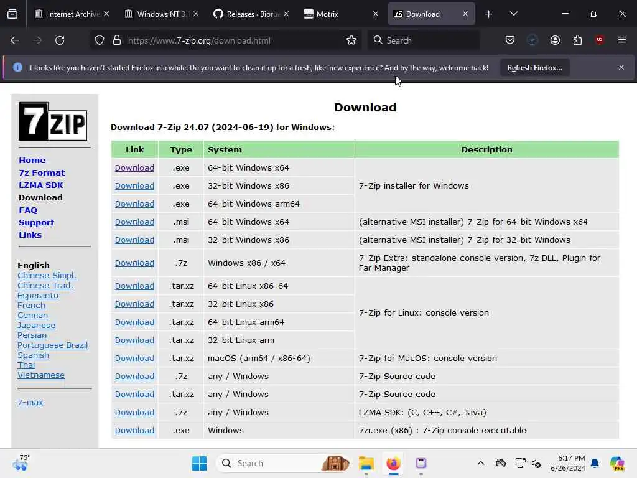Download 32-bit Windows x86 .exe installer
This screenshot has height=478, width=637.
pyautogui.click(x=134, y=185)
